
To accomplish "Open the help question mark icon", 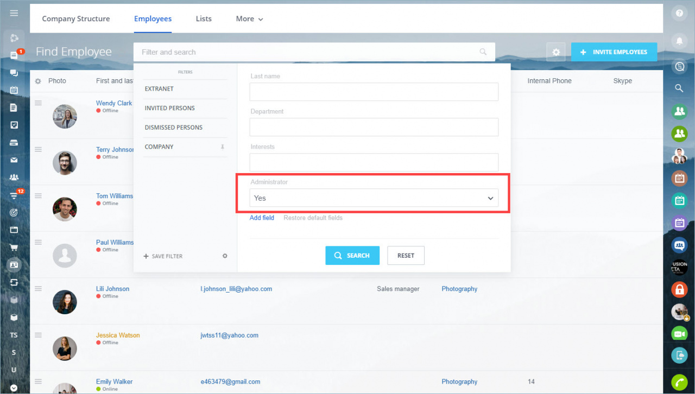I will pos(679,14).
